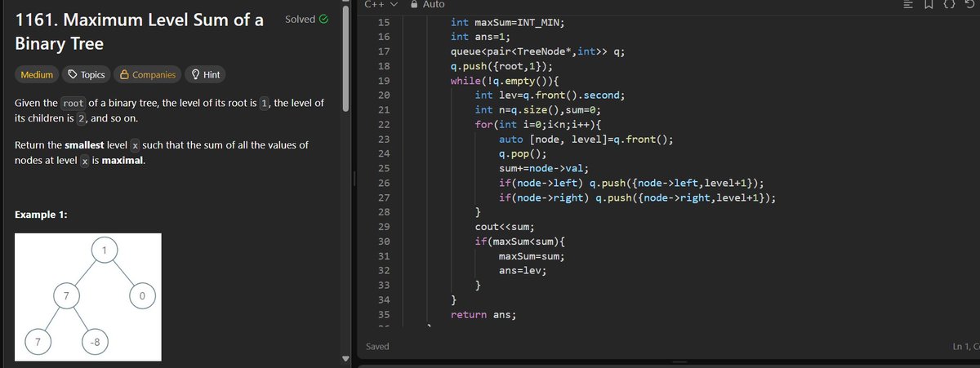The height and width of the screenshot is (368, 980).
Task: Click the code line 'int ans=1;'
Action: click(480, 37)
